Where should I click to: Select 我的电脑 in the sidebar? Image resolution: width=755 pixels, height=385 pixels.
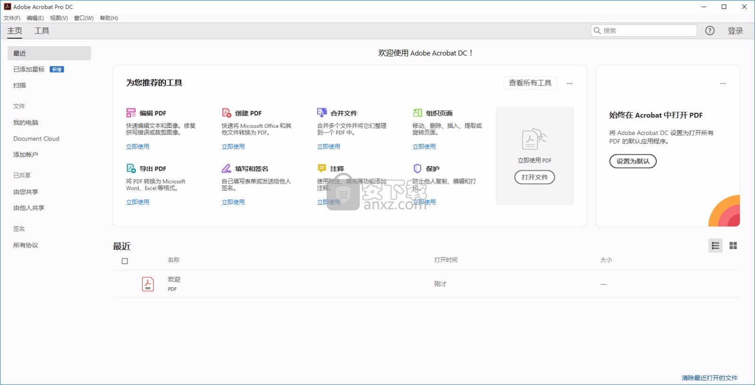[x=26, y=123]
